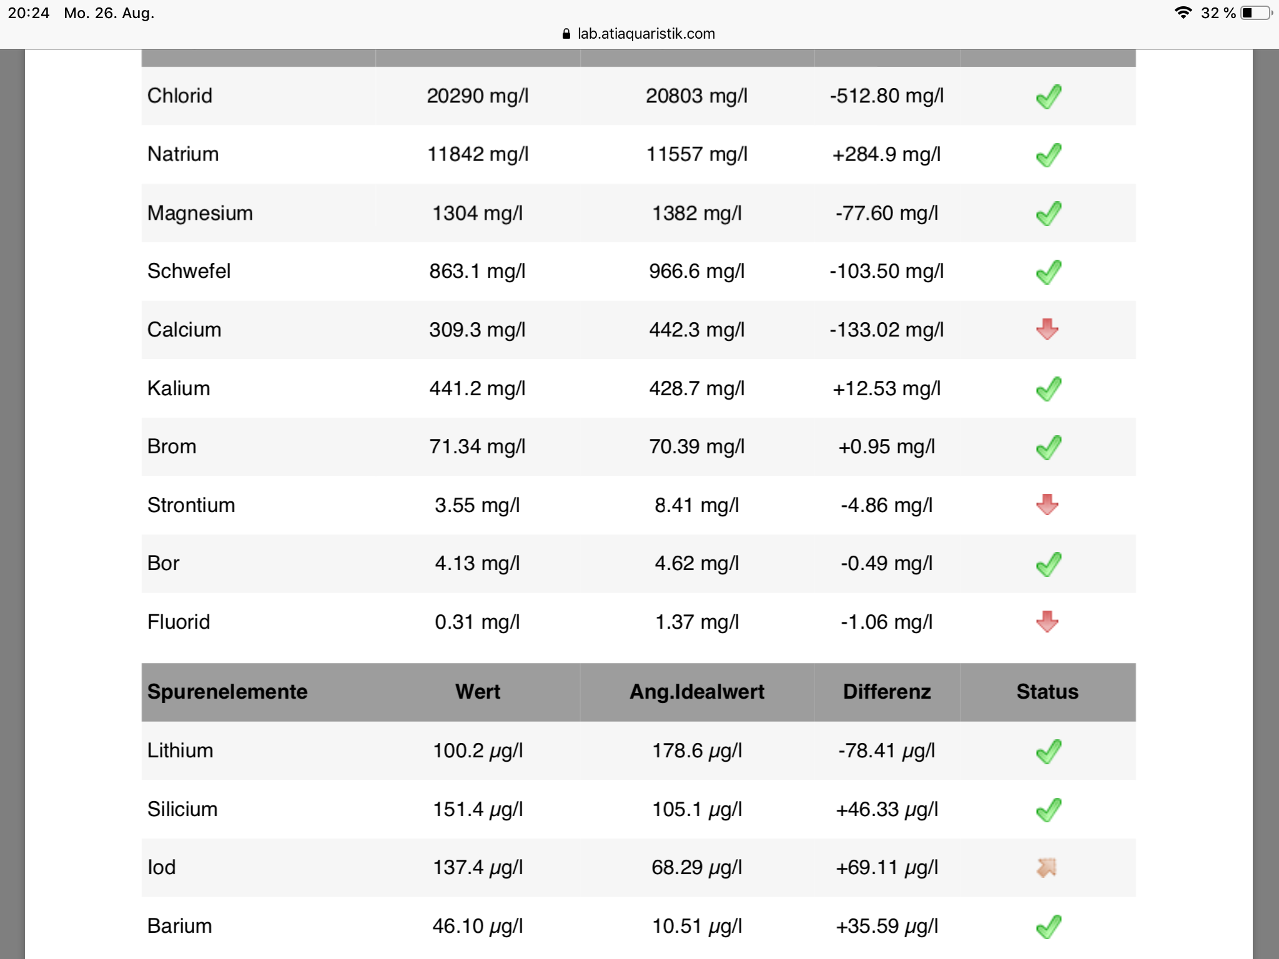Tap the red down arrow for Strontium
Screen dimensions: 1279x959
1047,504
